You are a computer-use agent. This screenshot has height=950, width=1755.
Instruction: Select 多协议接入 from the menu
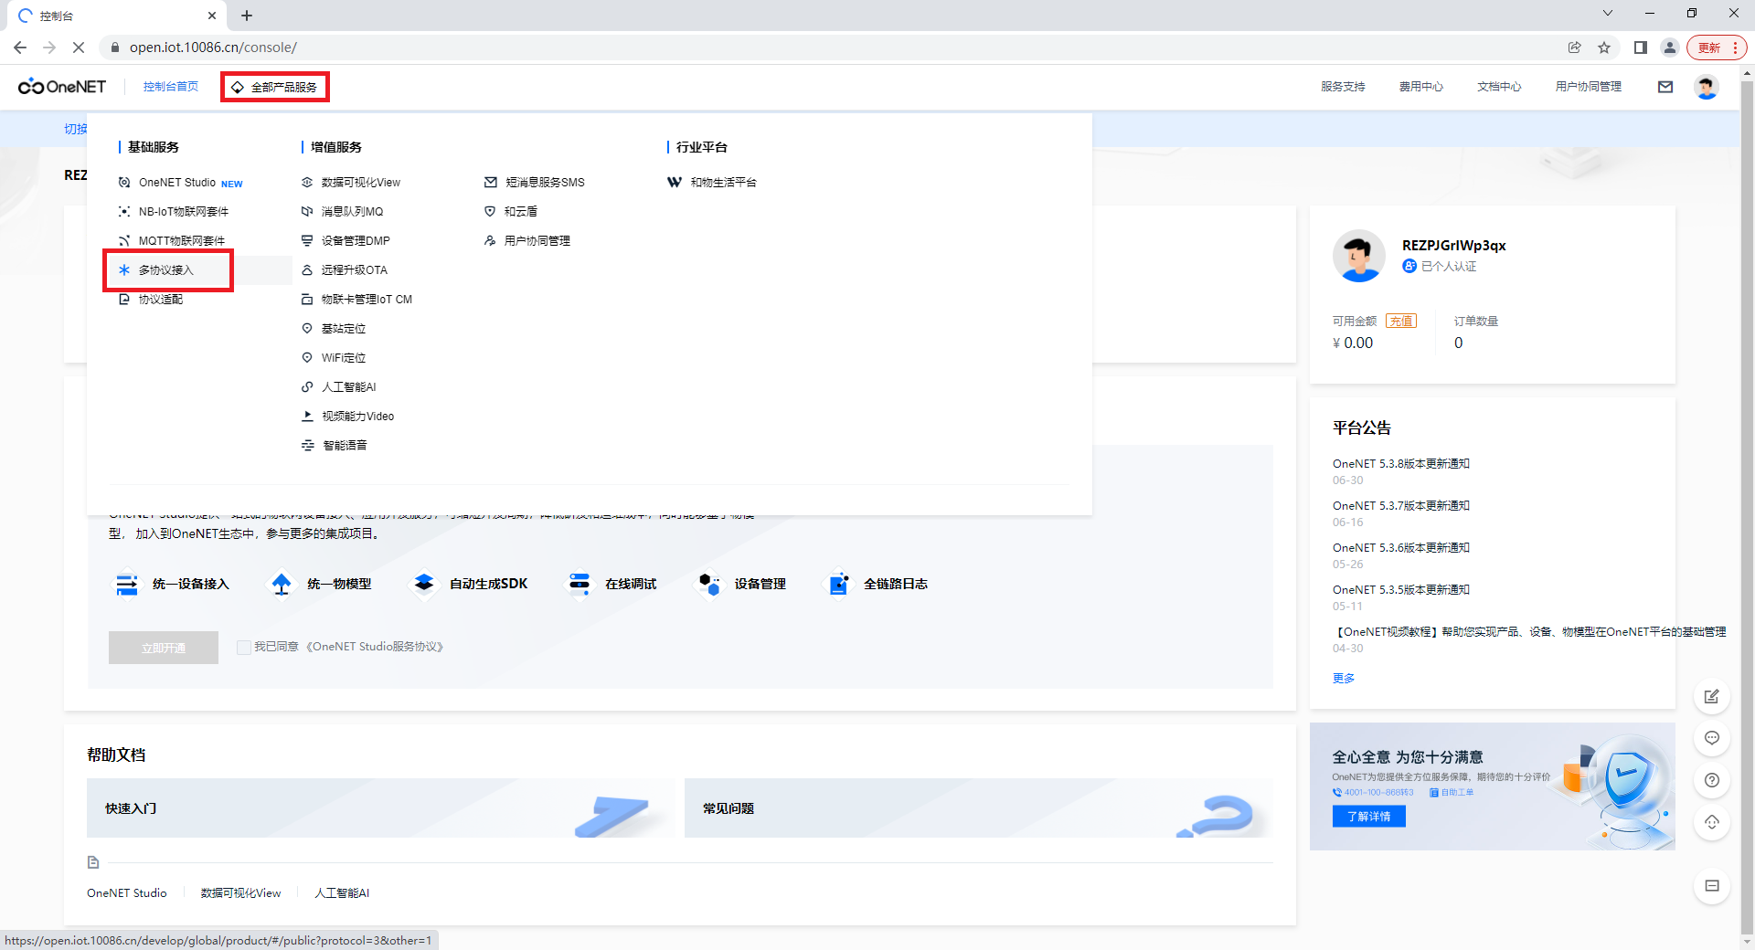(166, 270)
